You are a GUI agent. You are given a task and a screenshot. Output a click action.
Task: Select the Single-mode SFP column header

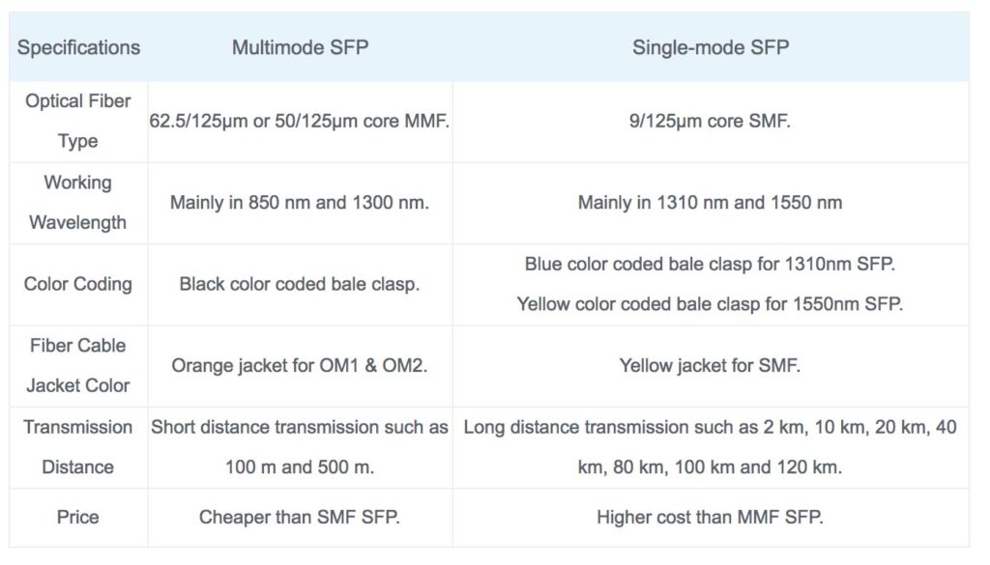(711, 47)
